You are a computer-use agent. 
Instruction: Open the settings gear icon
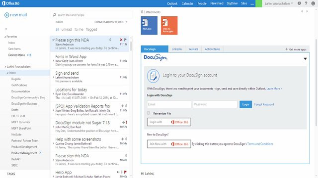tap(299, 3)
